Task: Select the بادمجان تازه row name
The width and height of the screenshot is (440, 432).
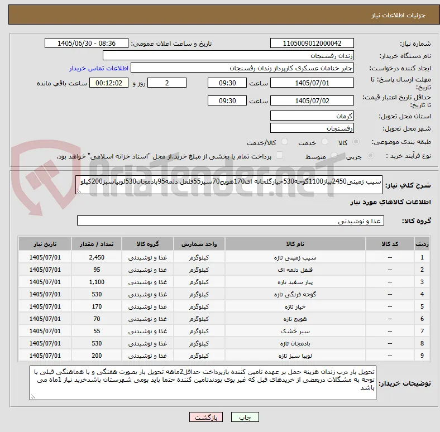Action: (x=295, y=344)
